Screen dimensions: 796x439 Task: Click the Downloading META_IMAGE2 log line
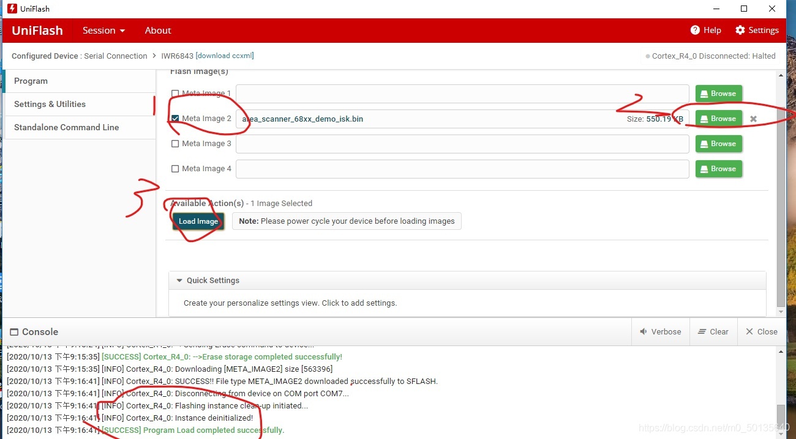[170, 369]
